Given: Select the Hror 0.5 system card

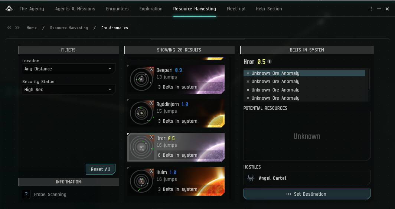Looking at the screenshot, I should (176, 147).
